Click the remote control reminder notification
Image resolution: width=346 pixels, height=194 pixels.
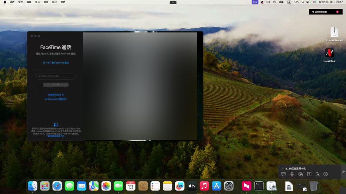pos(326,12)
